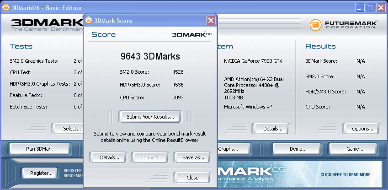The image size is (388, 190).
Task: Click the 3DMARK06 logo in score dialog
Action: [x=192, y=34]
